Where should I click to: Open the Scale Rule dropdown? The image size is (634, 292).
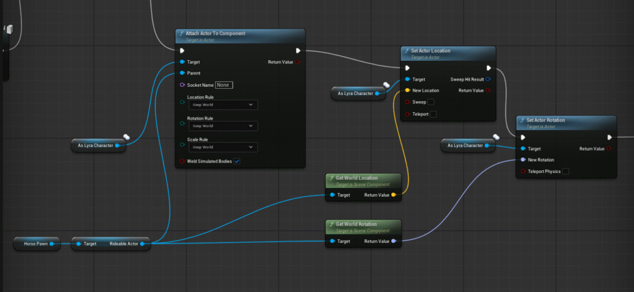click(223, 147)
